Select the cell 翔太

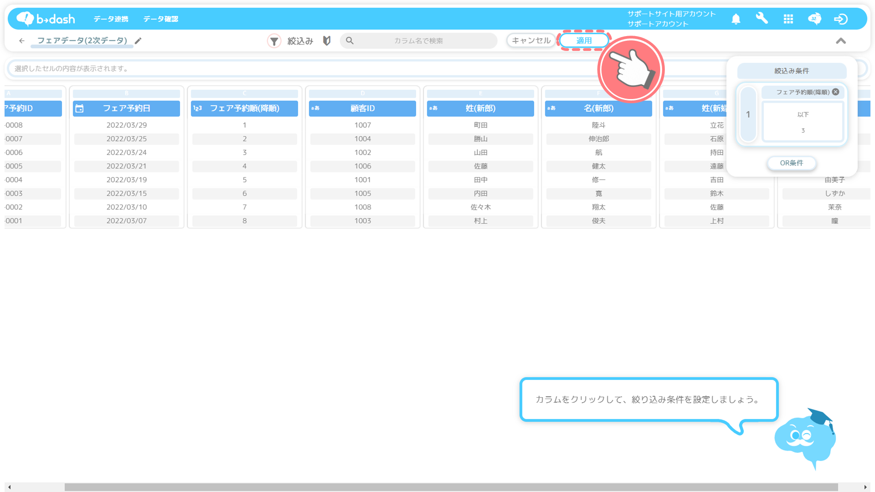tap(599, 207)
